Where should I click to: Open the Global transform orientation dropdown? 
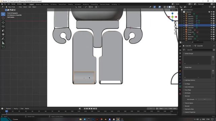click(80, 7)
